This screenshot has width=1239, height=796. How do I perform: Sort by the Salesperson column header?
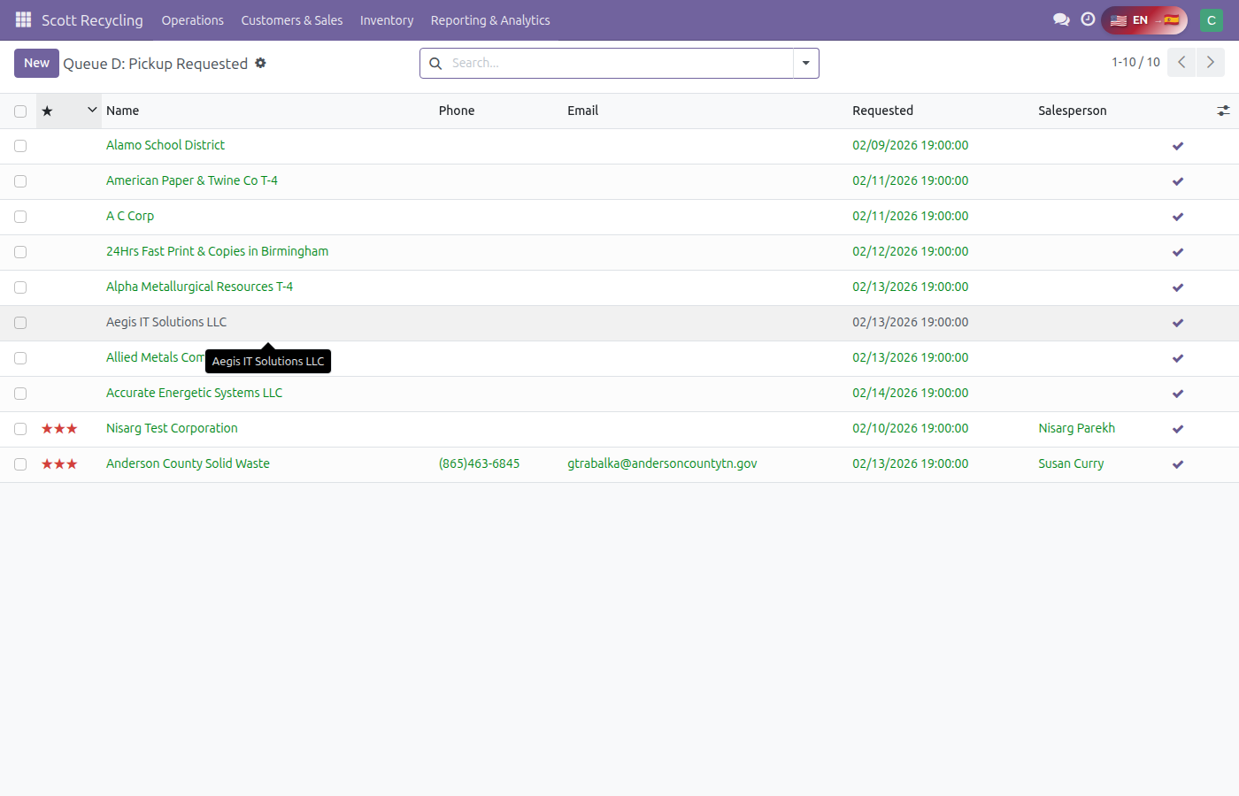[1072, 111]
